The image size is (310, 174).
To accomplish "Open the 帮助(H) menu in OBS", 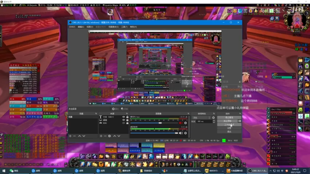I will (133, 27).
